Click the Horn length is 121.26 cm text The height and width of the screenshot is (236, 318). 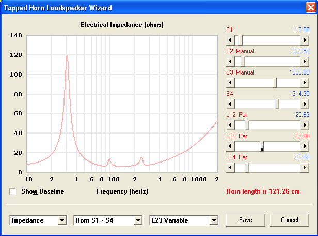(263, 191)
